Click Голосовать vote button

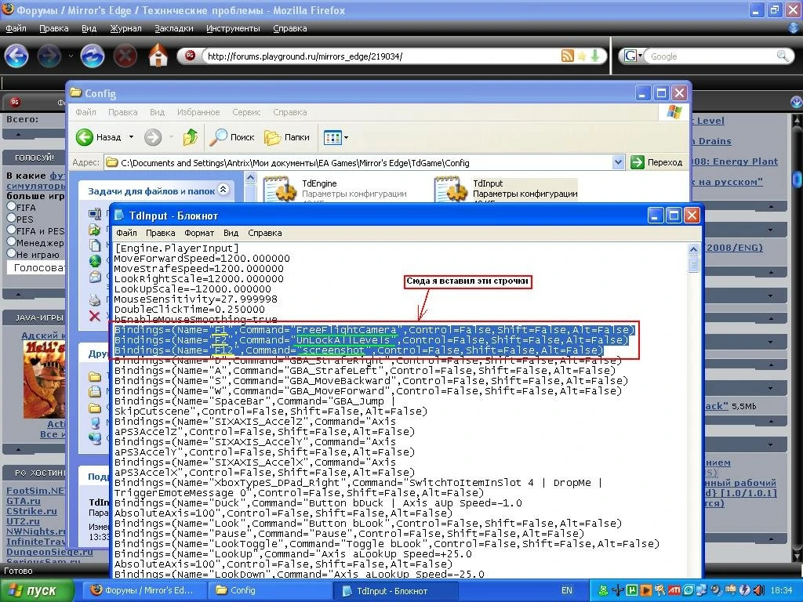pyautogui.click(x=36, y=267)
